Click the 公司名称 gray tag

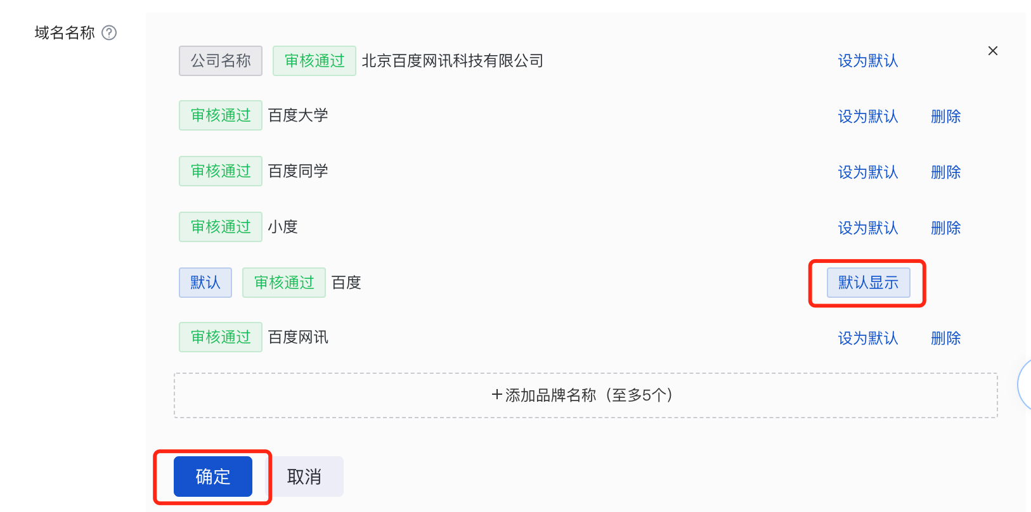click(221, 61)
